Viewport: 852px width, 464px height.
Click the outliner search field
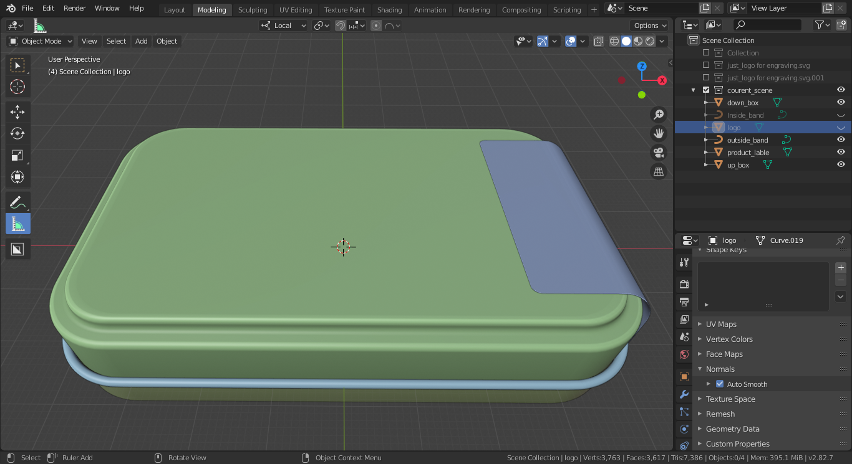tap(768, 25)
